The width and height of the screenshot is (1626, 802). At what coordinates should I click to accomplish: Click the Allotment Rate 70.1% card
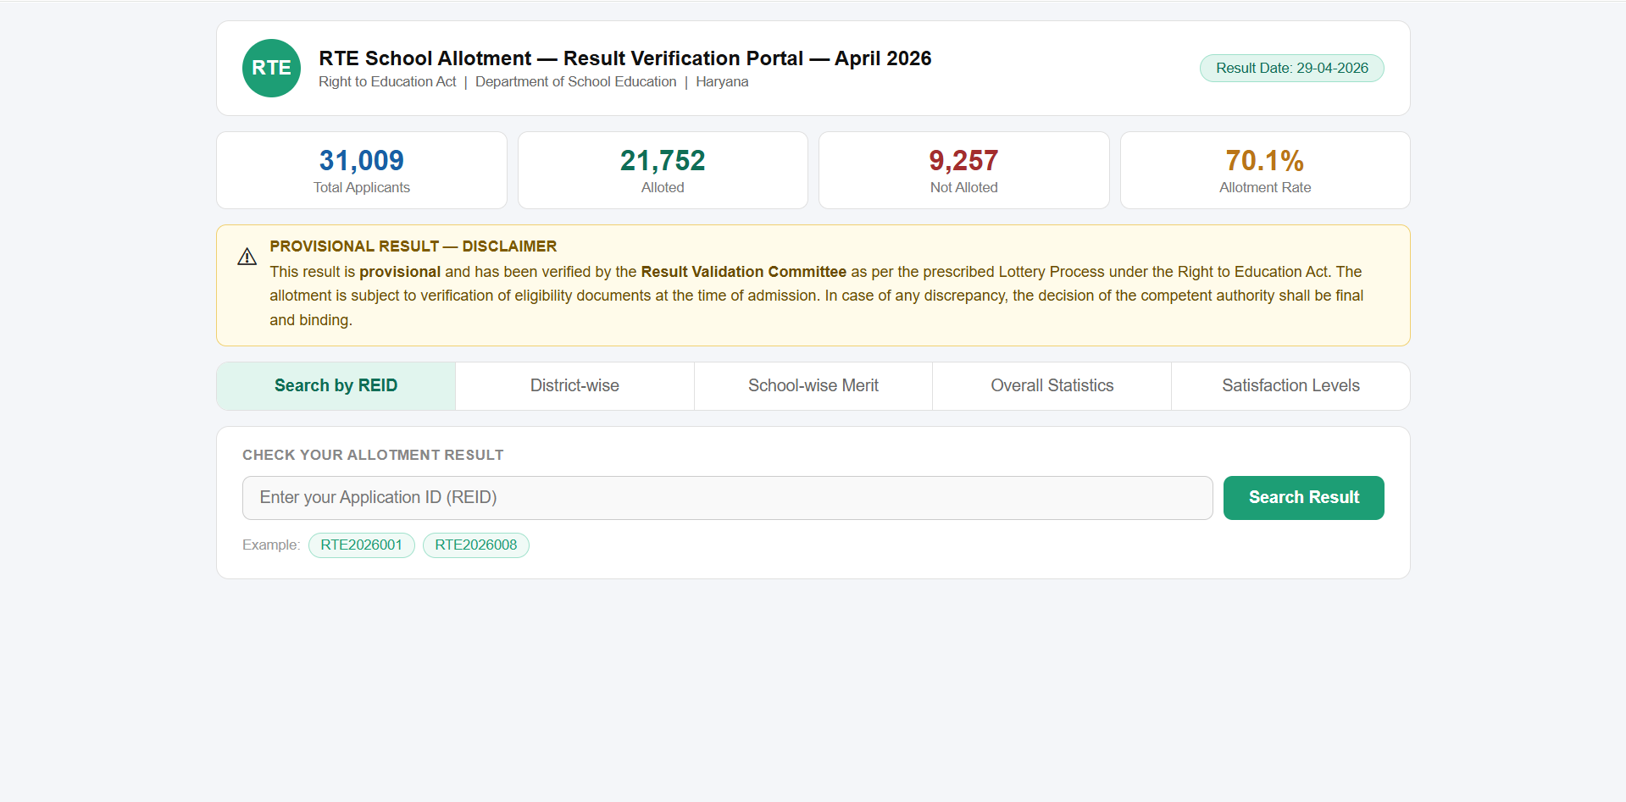1265,170
